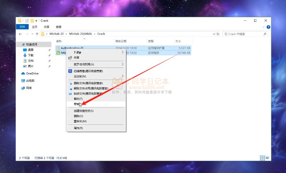Sort by the 修改日期 column header

(121, 41)
